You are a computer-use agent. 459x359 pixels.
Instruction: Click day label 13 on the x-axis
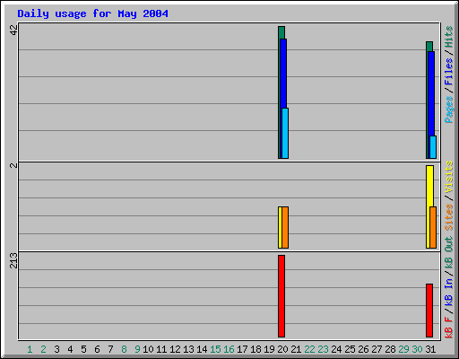(188, 349)
